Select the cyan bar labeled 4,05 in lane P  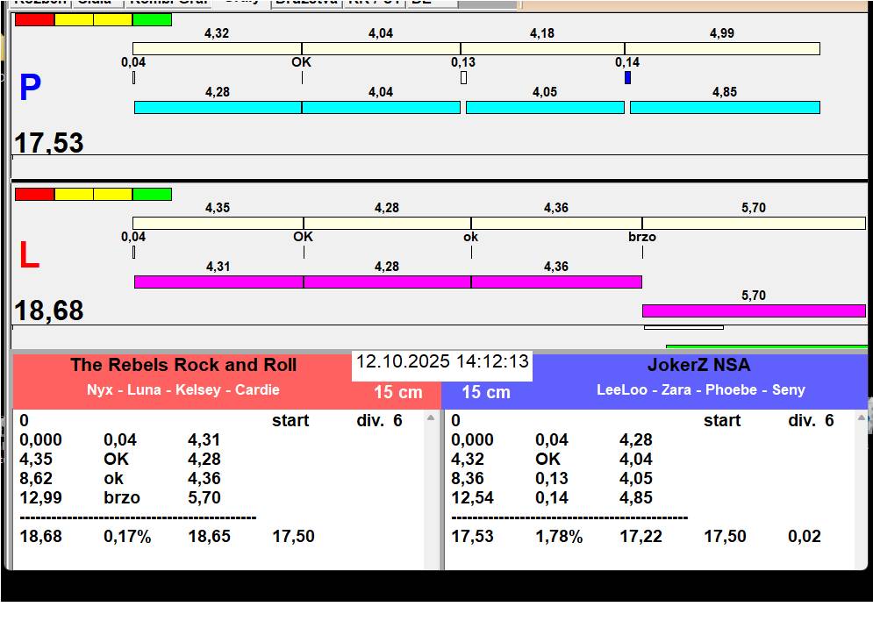[x=545, y=108]
